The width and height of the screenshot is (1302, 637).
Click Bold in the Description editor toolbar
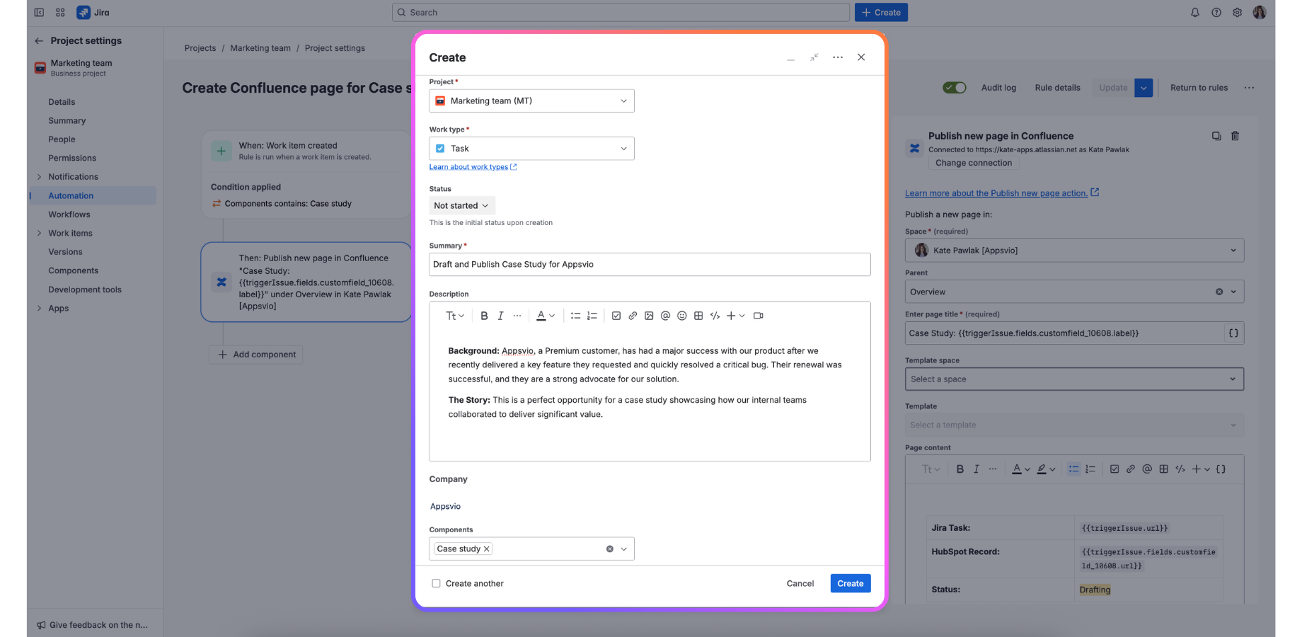[484, 316]
